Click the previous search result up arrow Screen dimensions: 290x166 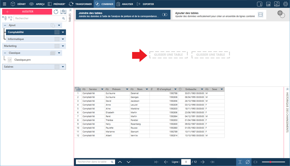[x=120, y=162]
